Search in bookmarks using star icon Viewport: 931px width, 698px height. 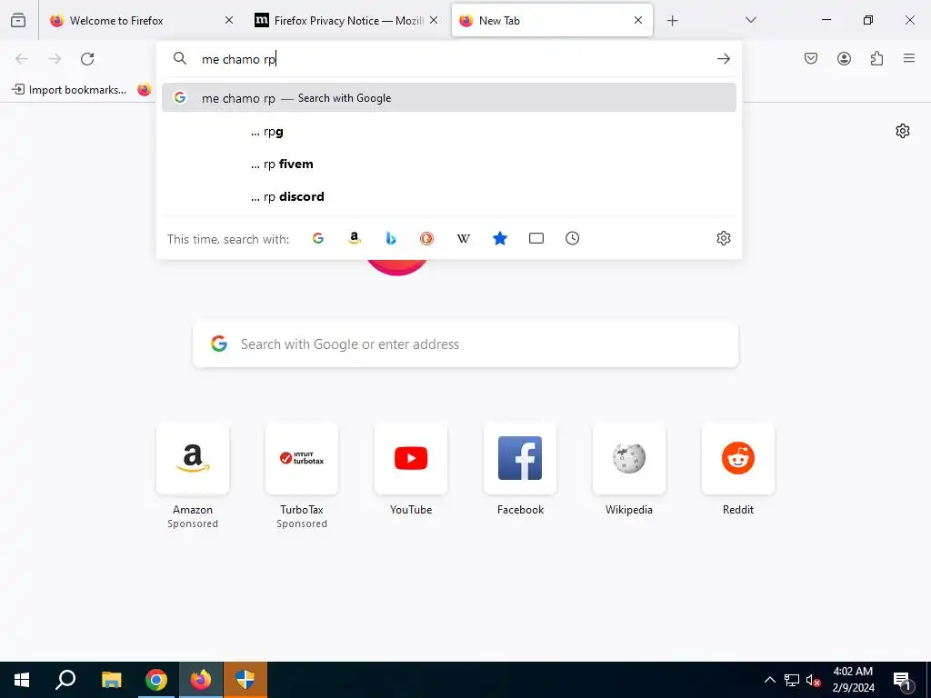[x=500, y=239]
